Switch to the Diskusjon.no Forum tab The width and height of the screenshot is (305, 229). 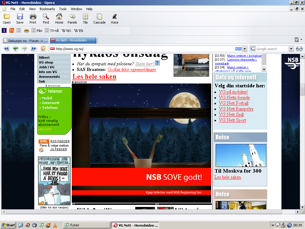point(25,41)
